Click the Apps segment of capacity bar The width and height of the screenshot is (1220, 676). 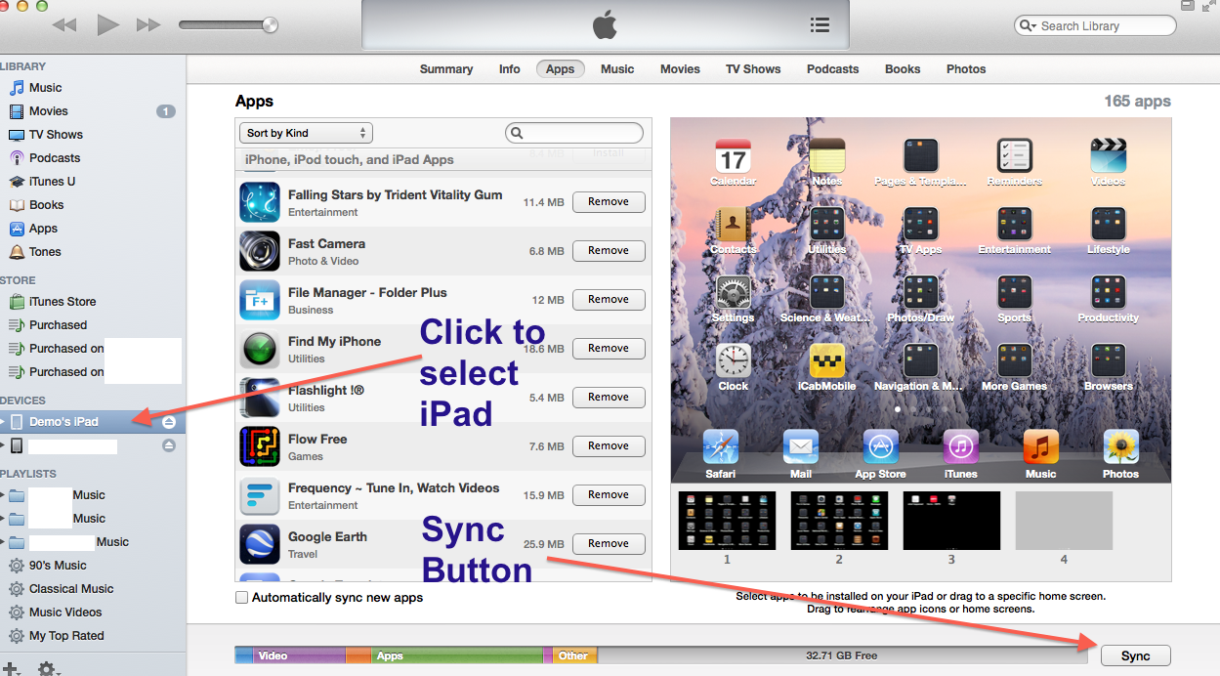[456, 655]
